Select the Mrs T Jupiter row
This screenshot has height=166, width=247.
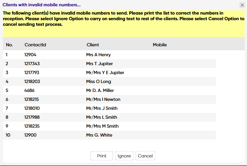pos(109,63)
